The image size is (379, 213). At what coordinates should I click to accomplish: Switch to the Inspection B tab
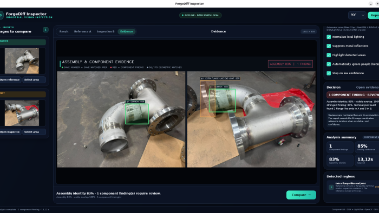[x=106, y=31]
